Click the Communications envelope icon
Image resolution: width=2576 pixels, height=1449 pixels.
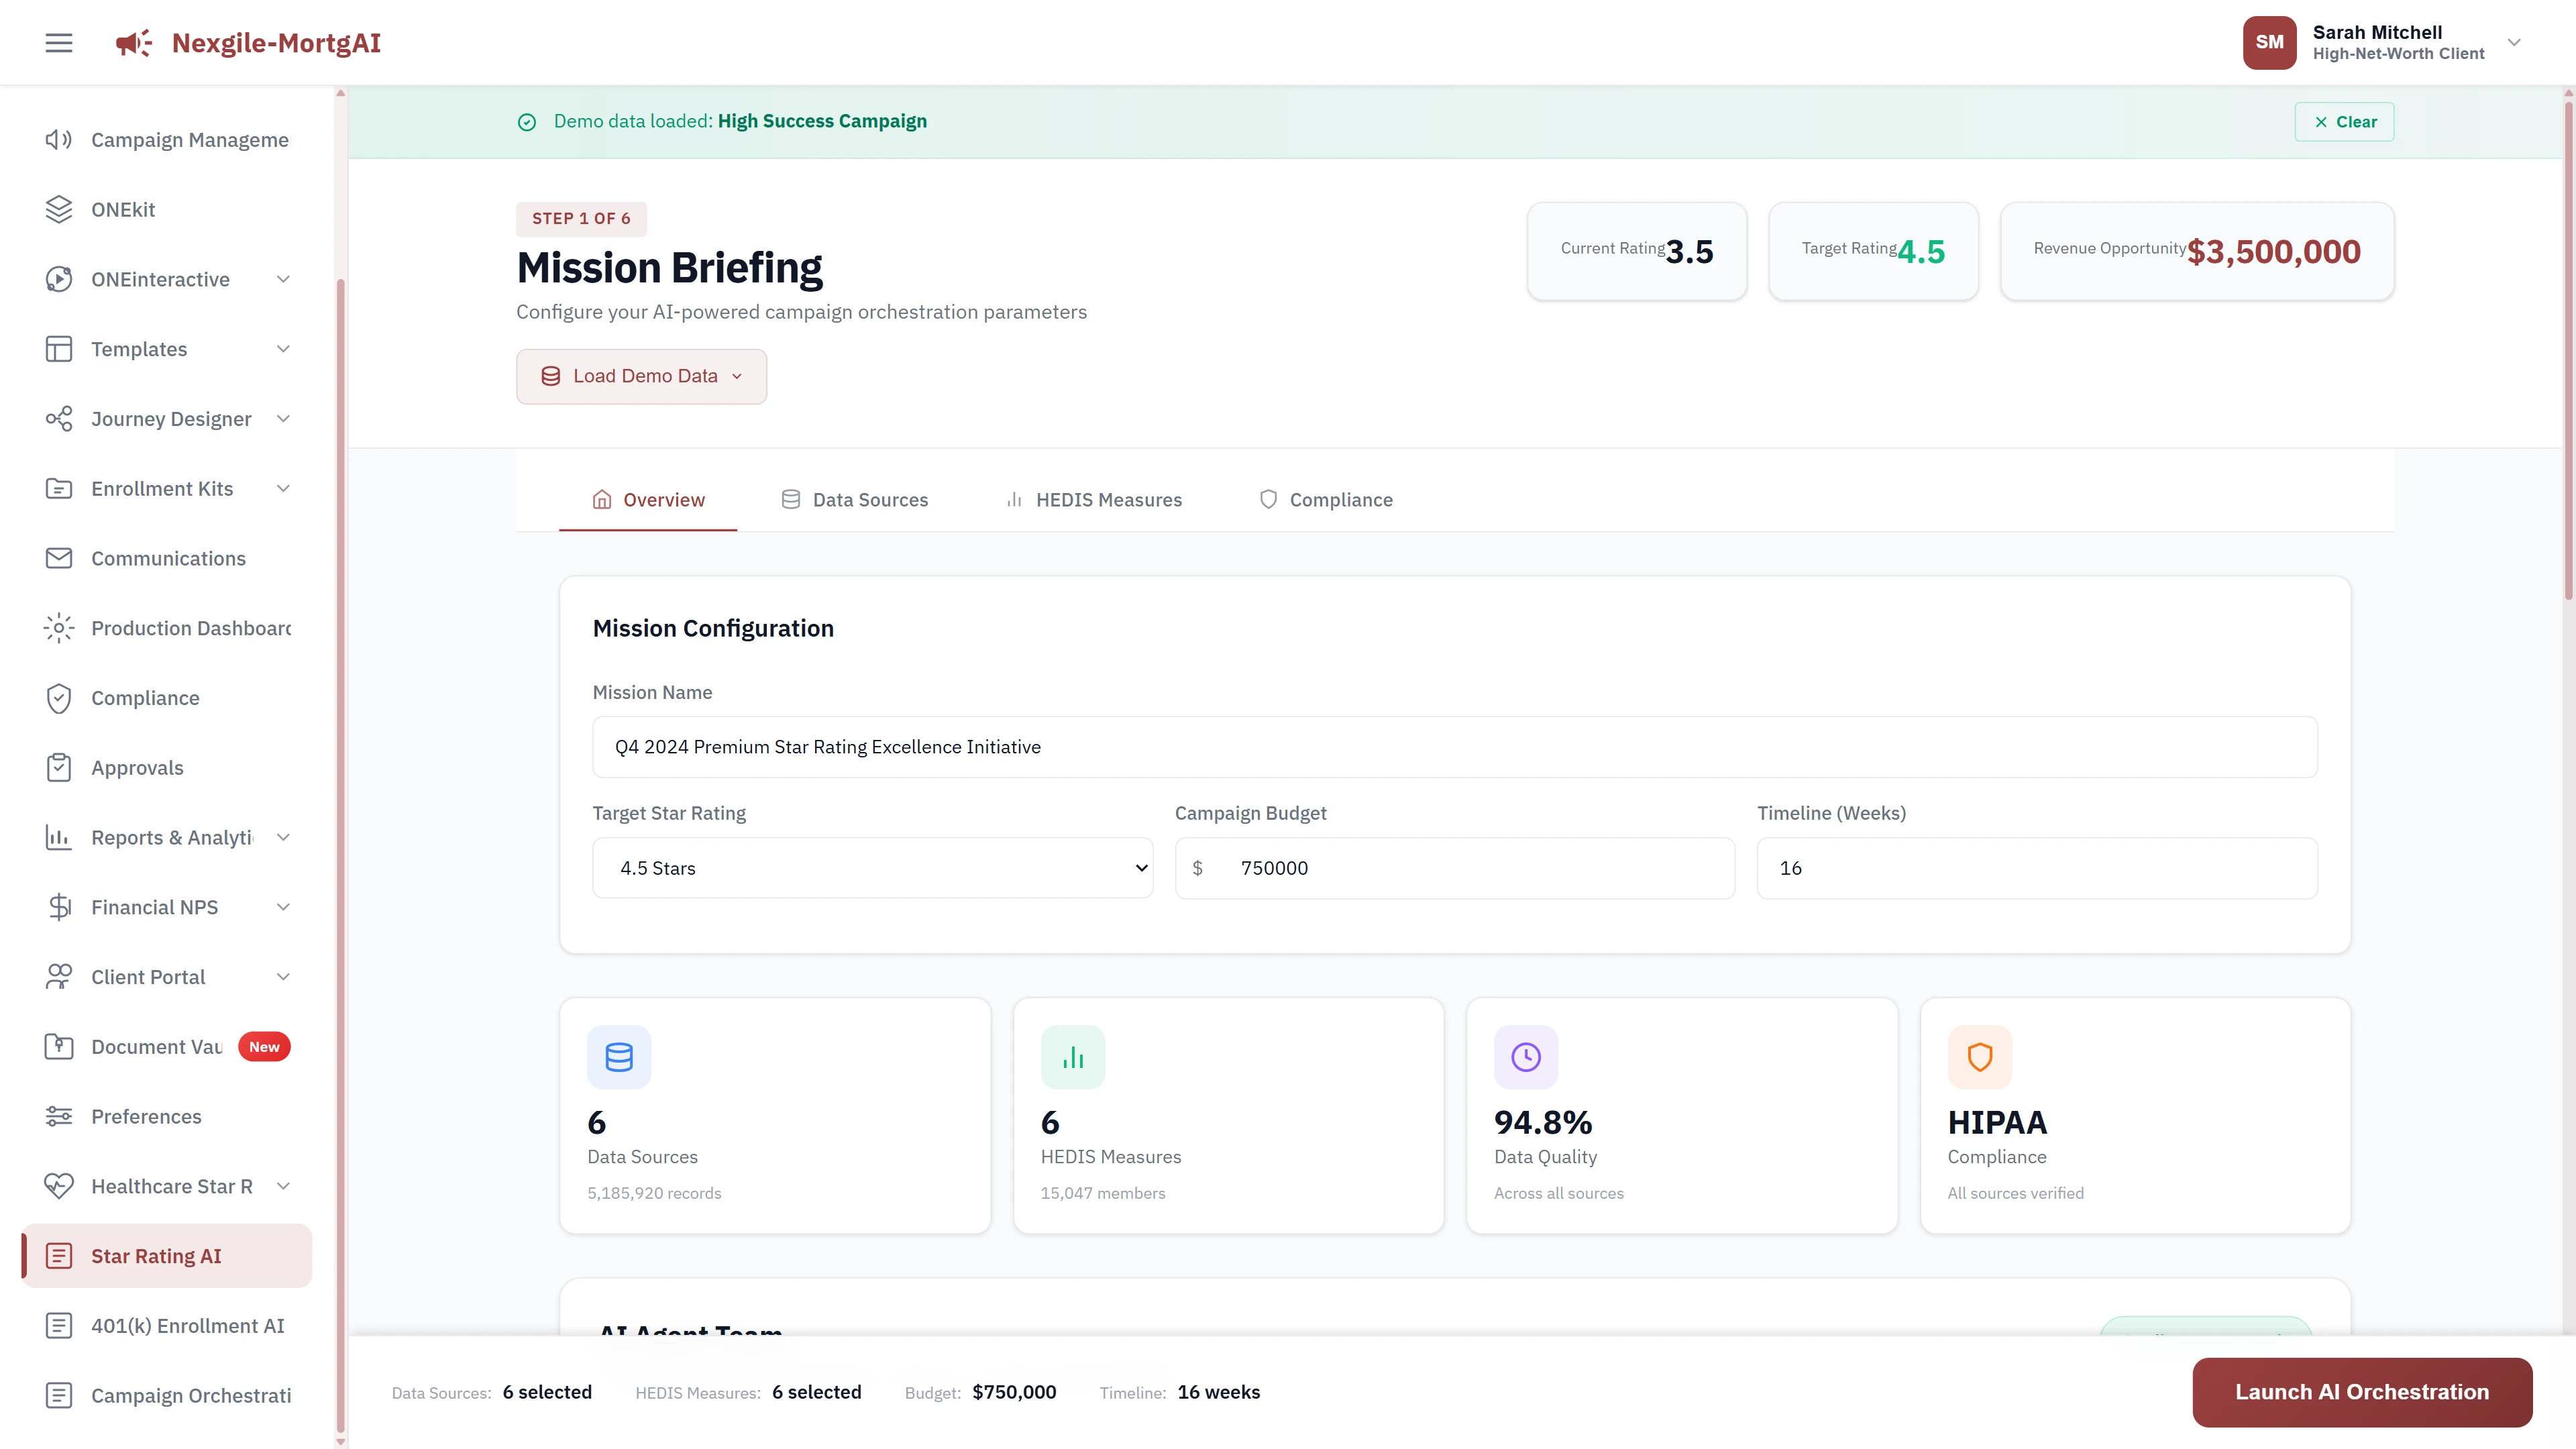tap(58, 557)
